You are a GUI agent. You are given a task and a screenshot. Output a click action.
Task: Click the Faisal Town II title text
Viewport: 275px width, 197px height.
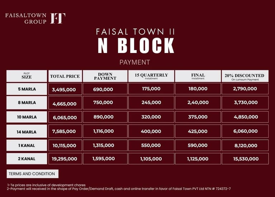(136, 32)
